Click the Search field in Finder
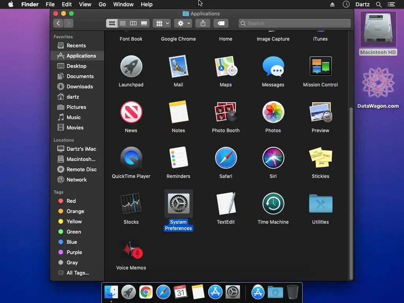The height and width of the screenshot is (303, 404). [x=294, y=23]
